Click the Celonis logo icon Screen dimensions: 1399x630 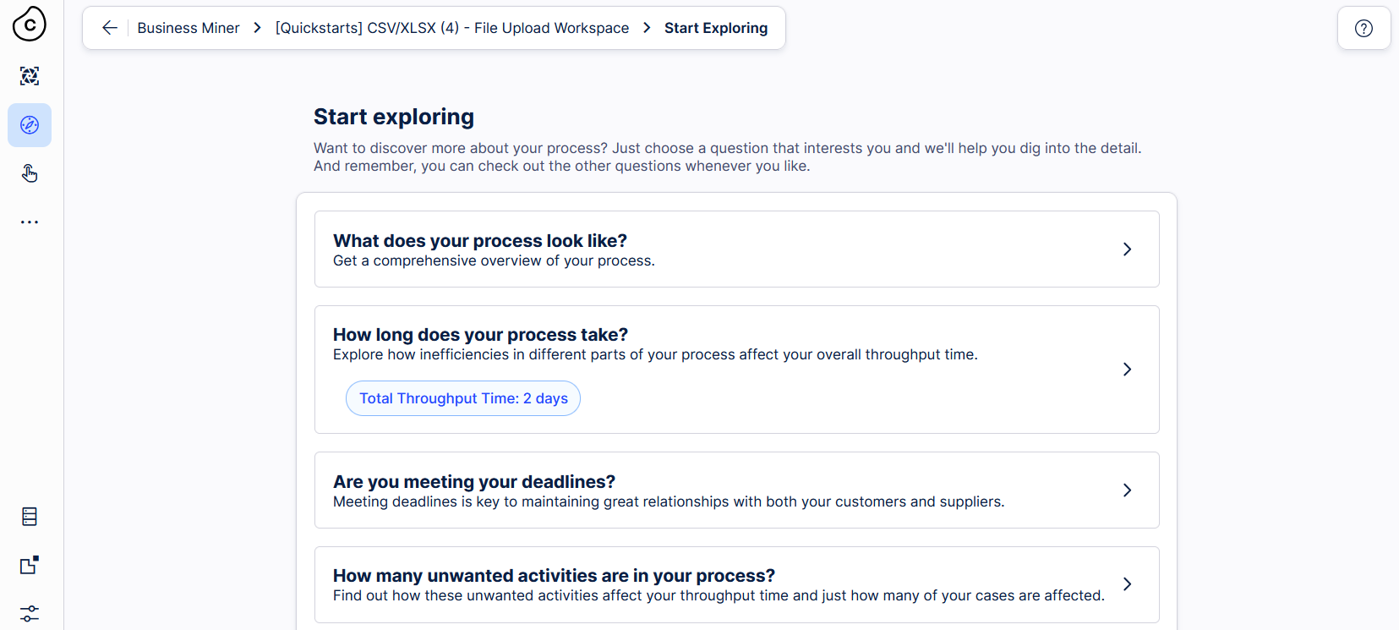30,24
